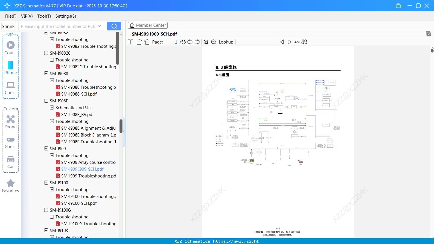
Task: Go to next page arrow
Action: pos(197,42)
